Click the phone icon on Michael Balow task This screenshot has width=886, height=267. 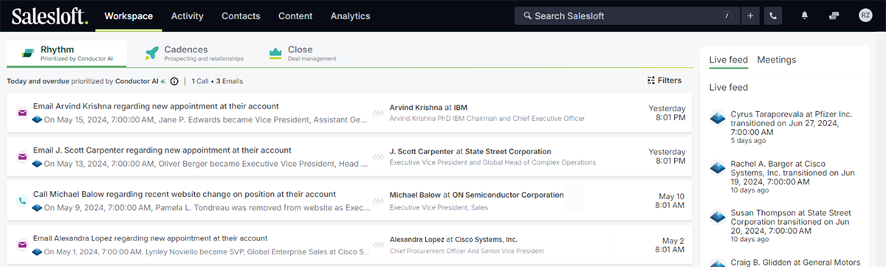tap(22, 201)
